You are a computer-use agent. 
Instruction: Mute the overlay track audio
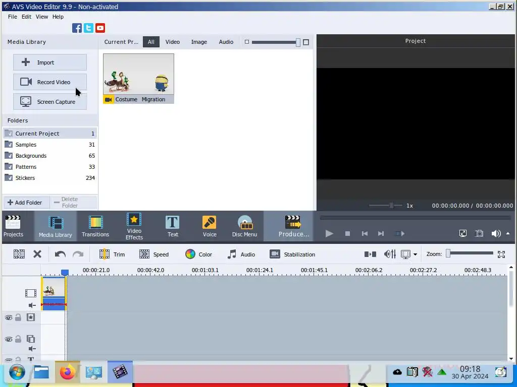(32, 349)
